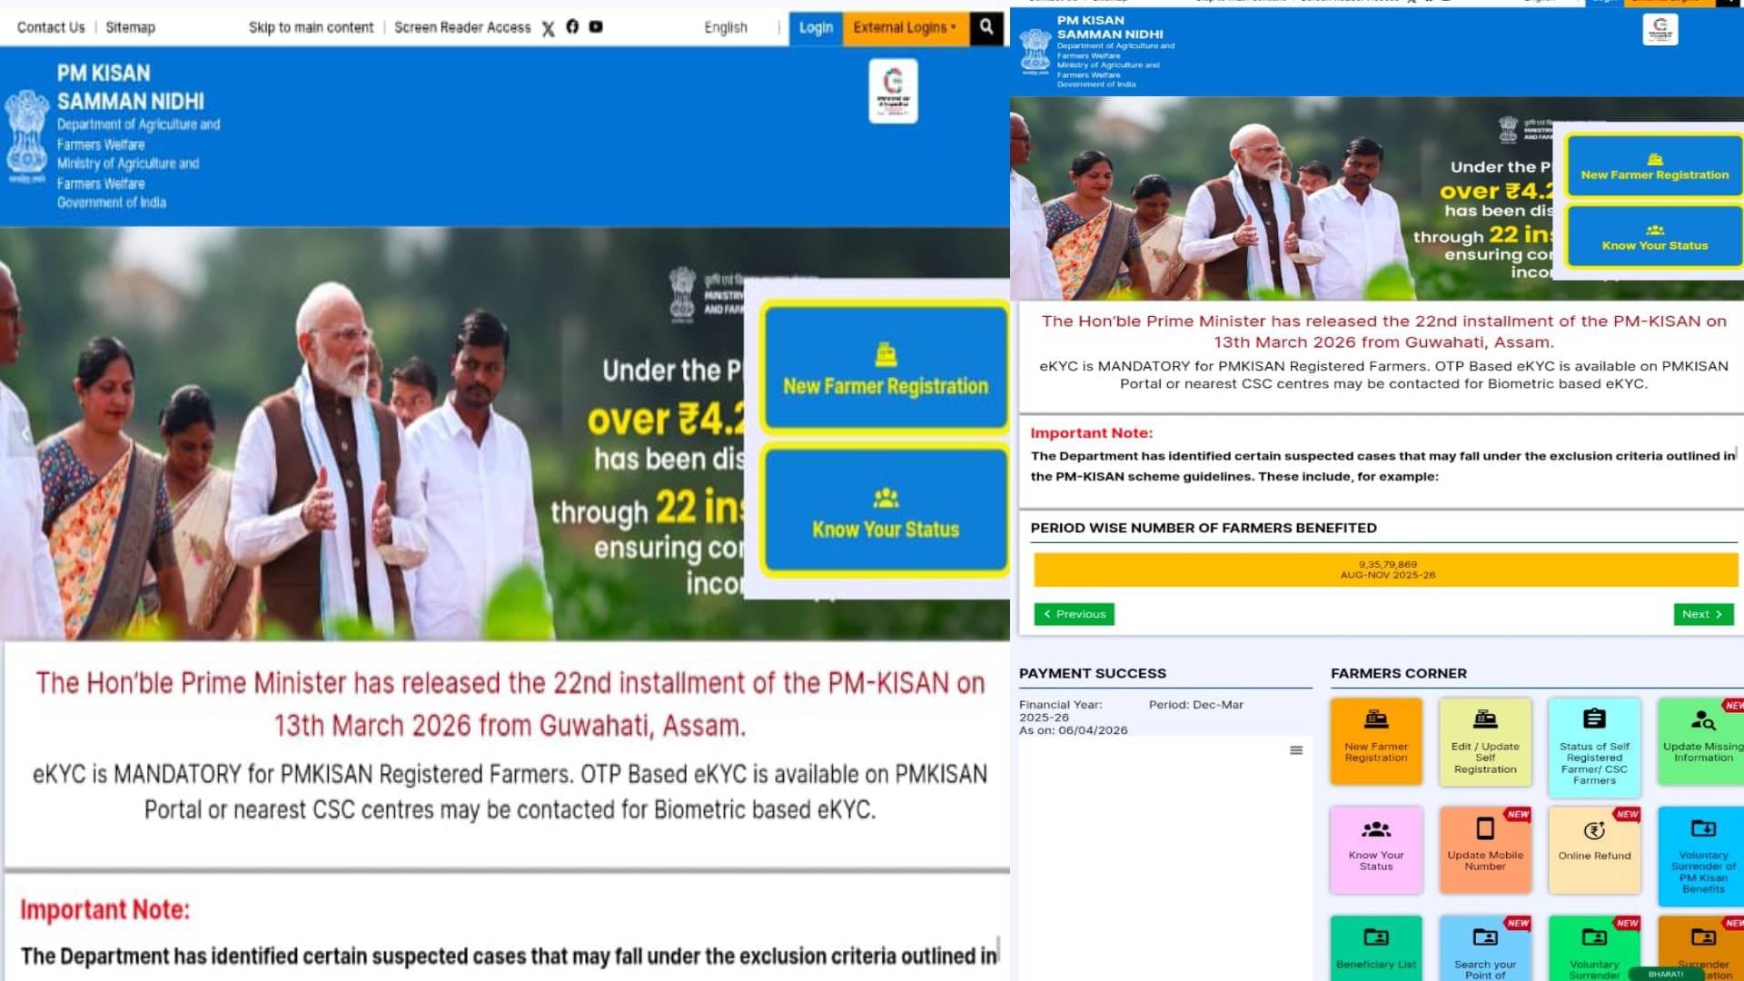
Task: Open the Update Mobile Number tile
Action: 1485,850
